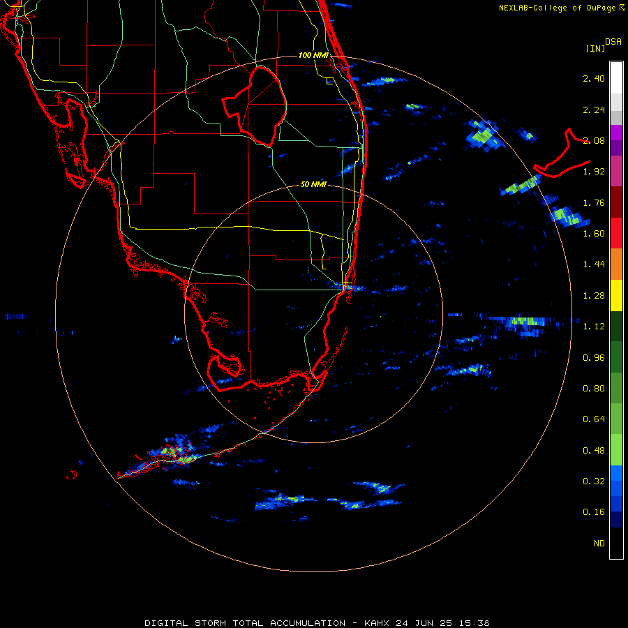Click the [IN] units label
This screenshot has height=628, width=628.
tap(596, 48)
